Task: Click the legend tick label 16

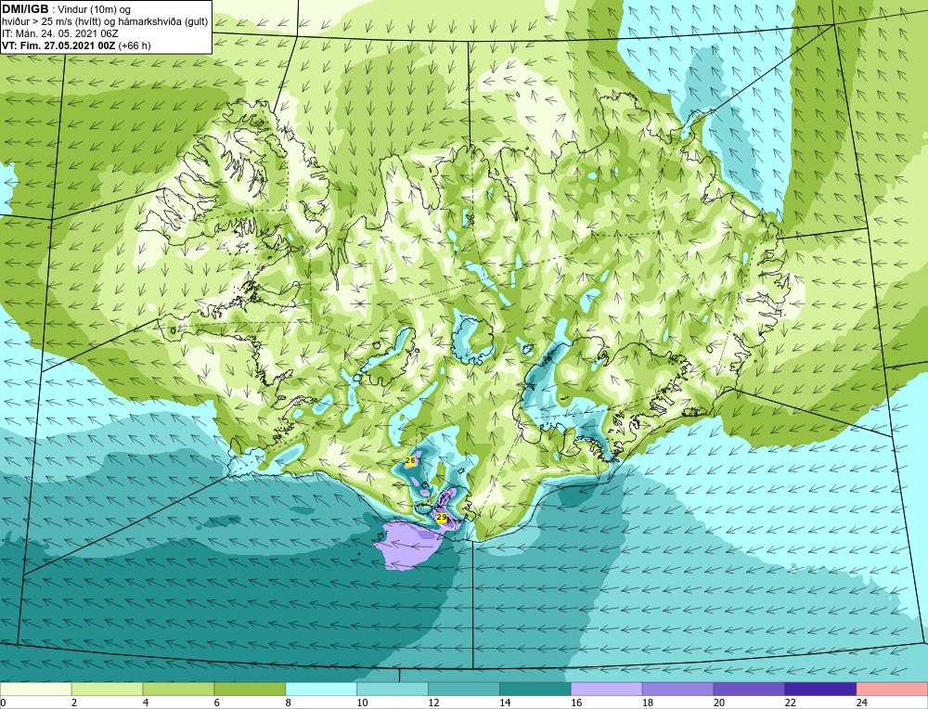Action: click(x=576, y=703)
